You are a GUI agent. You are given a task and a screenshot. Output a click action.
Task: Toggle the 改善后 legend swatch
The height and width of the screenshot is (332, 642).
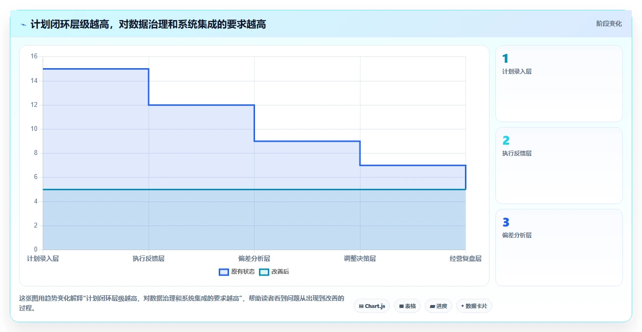coord(264,272)
